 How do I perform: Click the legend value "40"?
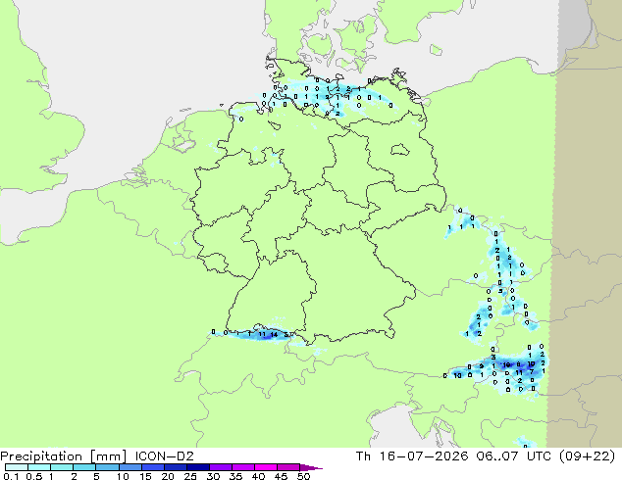(258, 476)
